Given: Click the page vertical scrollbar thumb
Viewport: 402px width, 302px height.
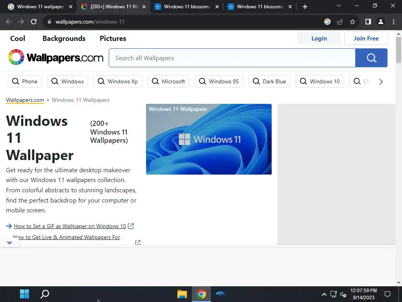Looking at the screenshot, I should tap(398, 50).
